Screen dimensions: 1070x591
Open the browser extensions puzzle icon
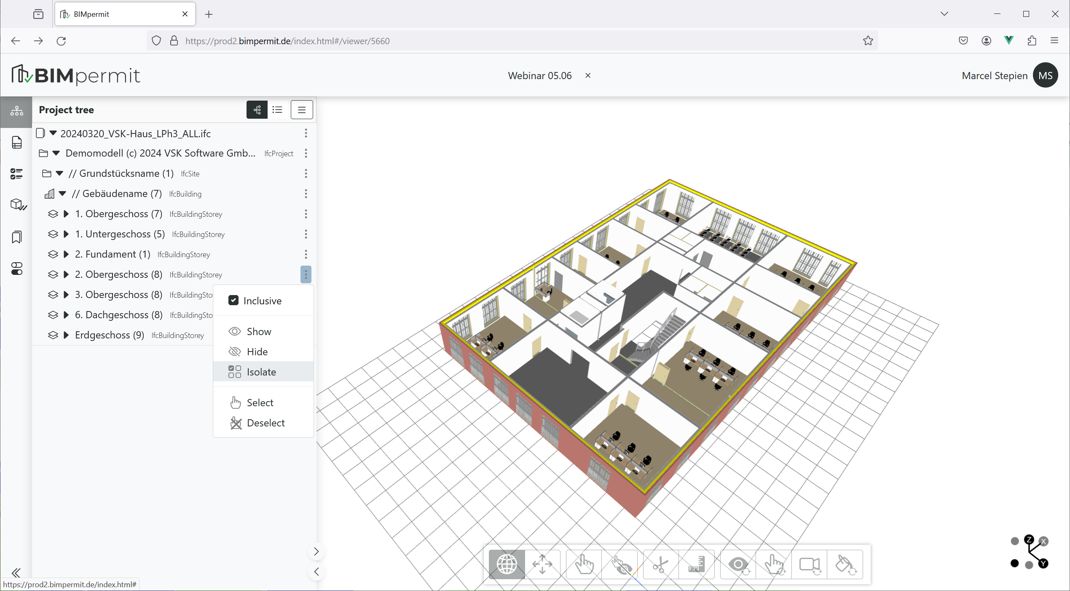(1032, 41)
